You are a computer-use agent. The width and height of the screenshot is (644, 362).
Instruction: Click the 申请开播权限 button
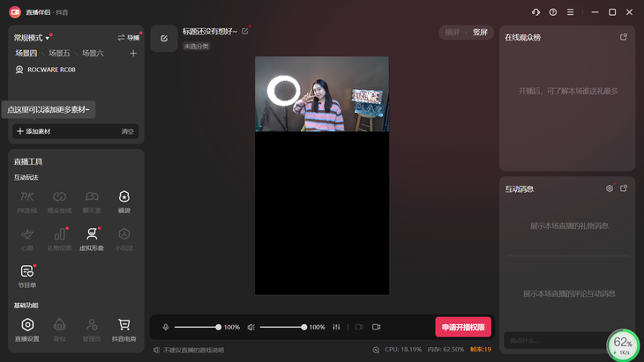(462, 327)
